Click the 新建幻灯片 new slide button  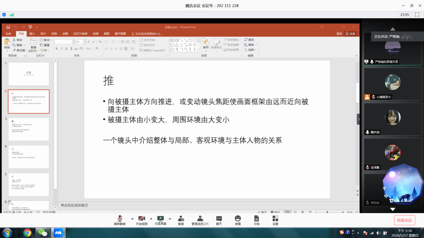tap(33, 45)
